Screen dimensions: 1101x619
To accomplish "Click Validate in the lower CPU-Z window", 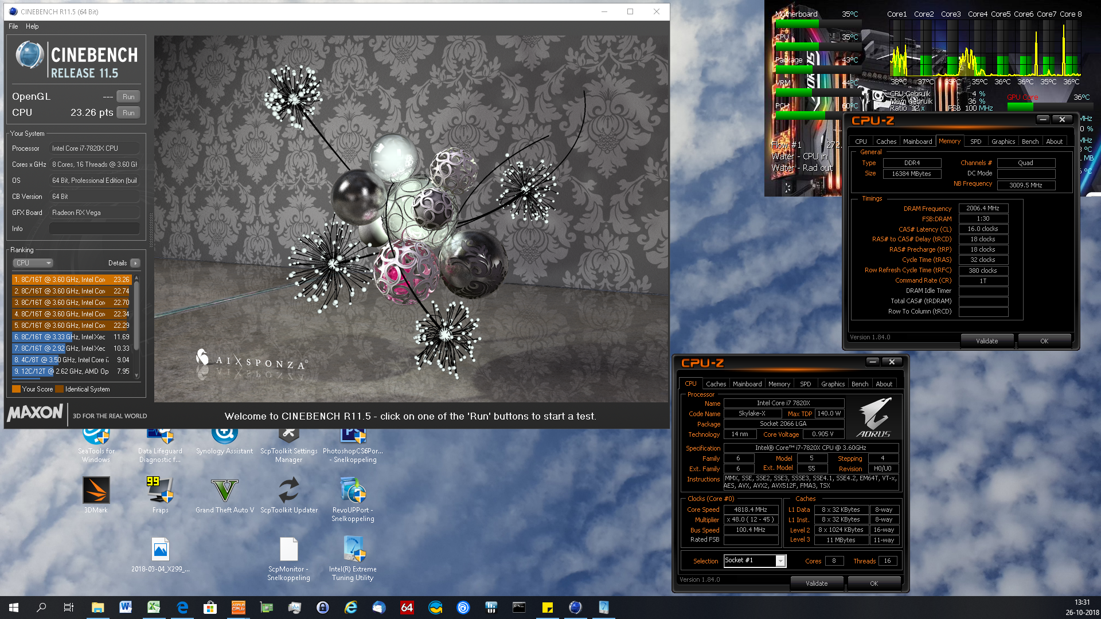I will 817,583.
